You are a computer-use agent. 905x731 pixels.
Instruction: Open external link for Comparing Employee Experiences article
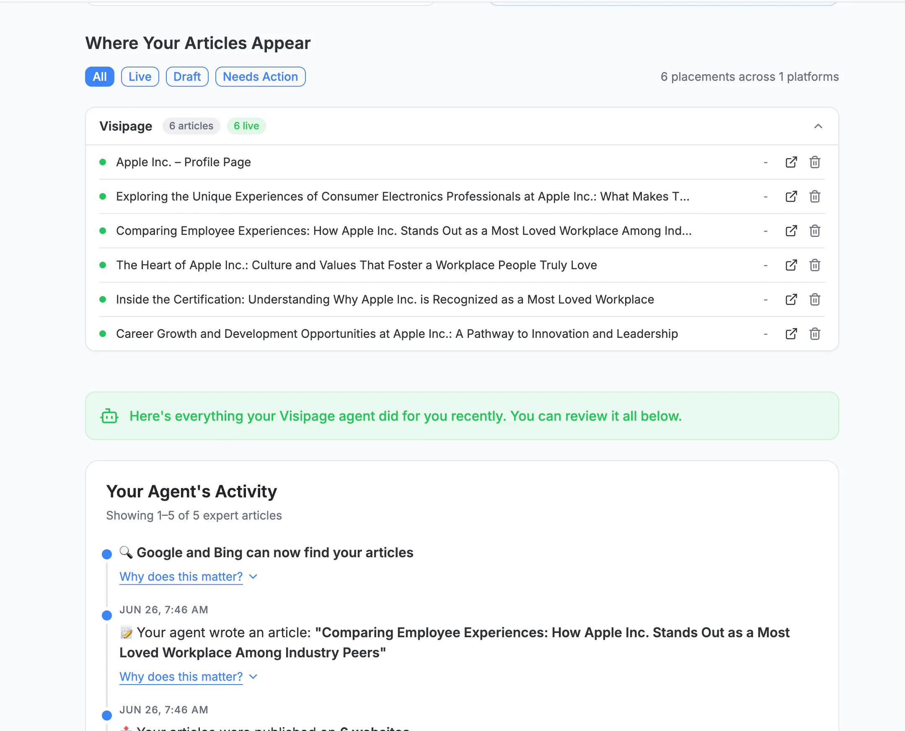(x=791, y=231)
